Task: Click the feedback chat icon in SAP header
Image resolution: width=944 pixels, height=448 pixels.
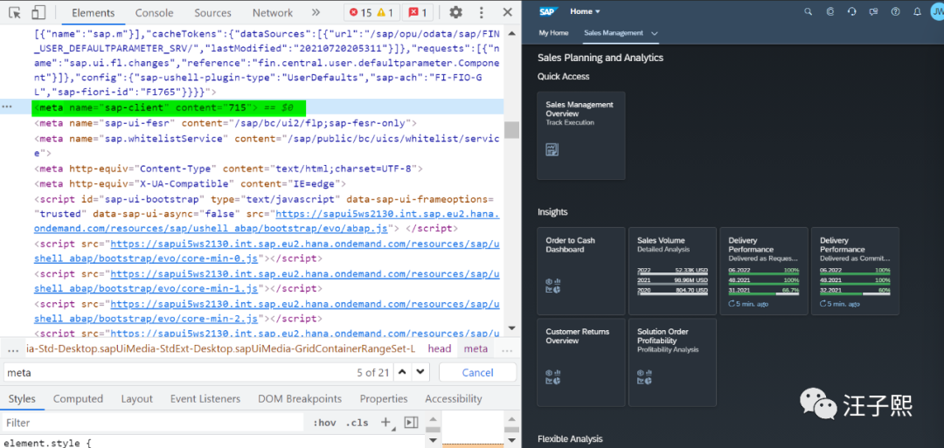Action: 873,11
